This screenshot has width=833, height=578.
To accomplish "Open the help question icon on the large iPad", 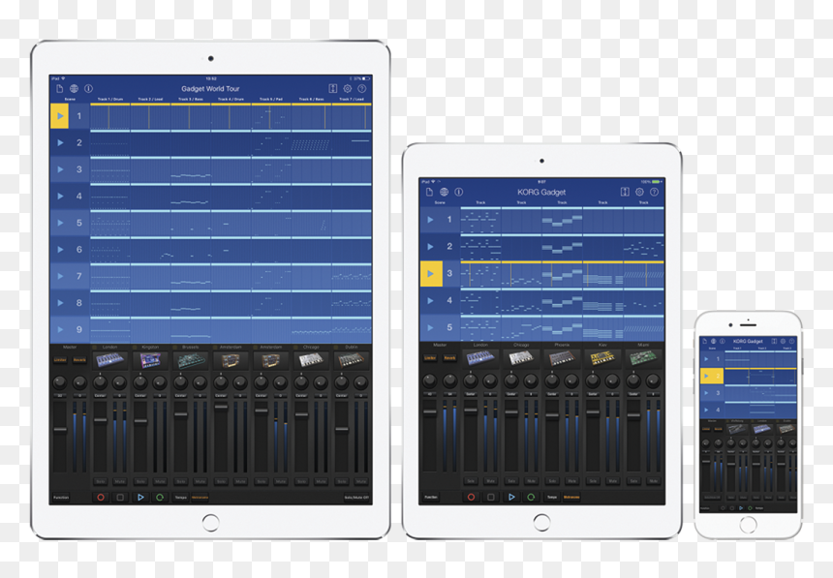I will point(362,89).
